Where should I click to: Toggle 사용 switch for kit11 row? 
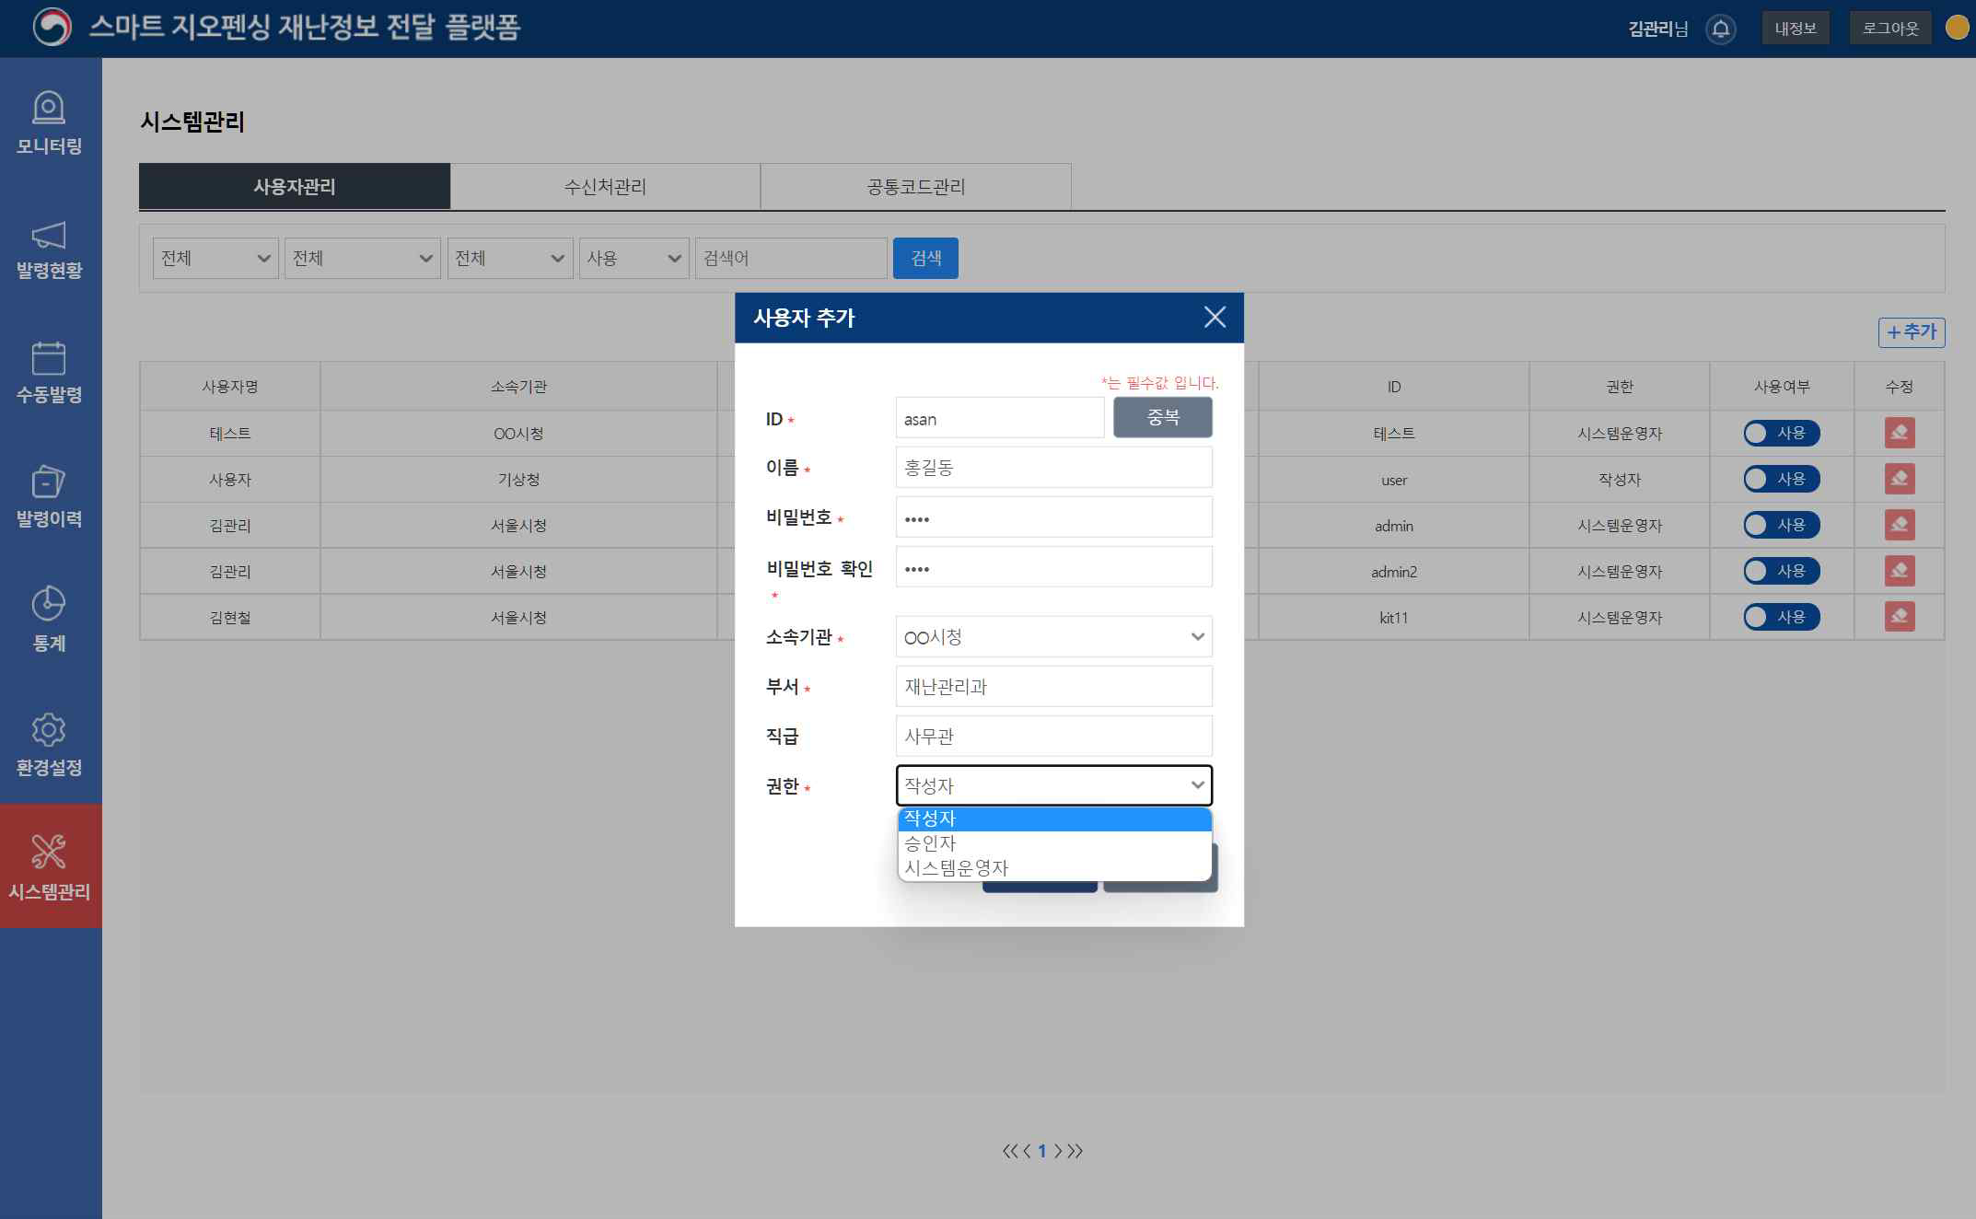pos(1781,617)
